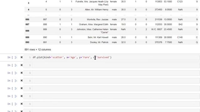200x112 pixels.
Task: Select row index 889 in the table
Action: pos(27,37)
